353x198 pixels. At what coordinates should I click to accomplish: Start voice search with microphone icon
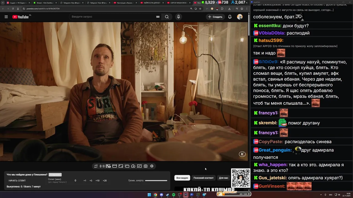178,17
